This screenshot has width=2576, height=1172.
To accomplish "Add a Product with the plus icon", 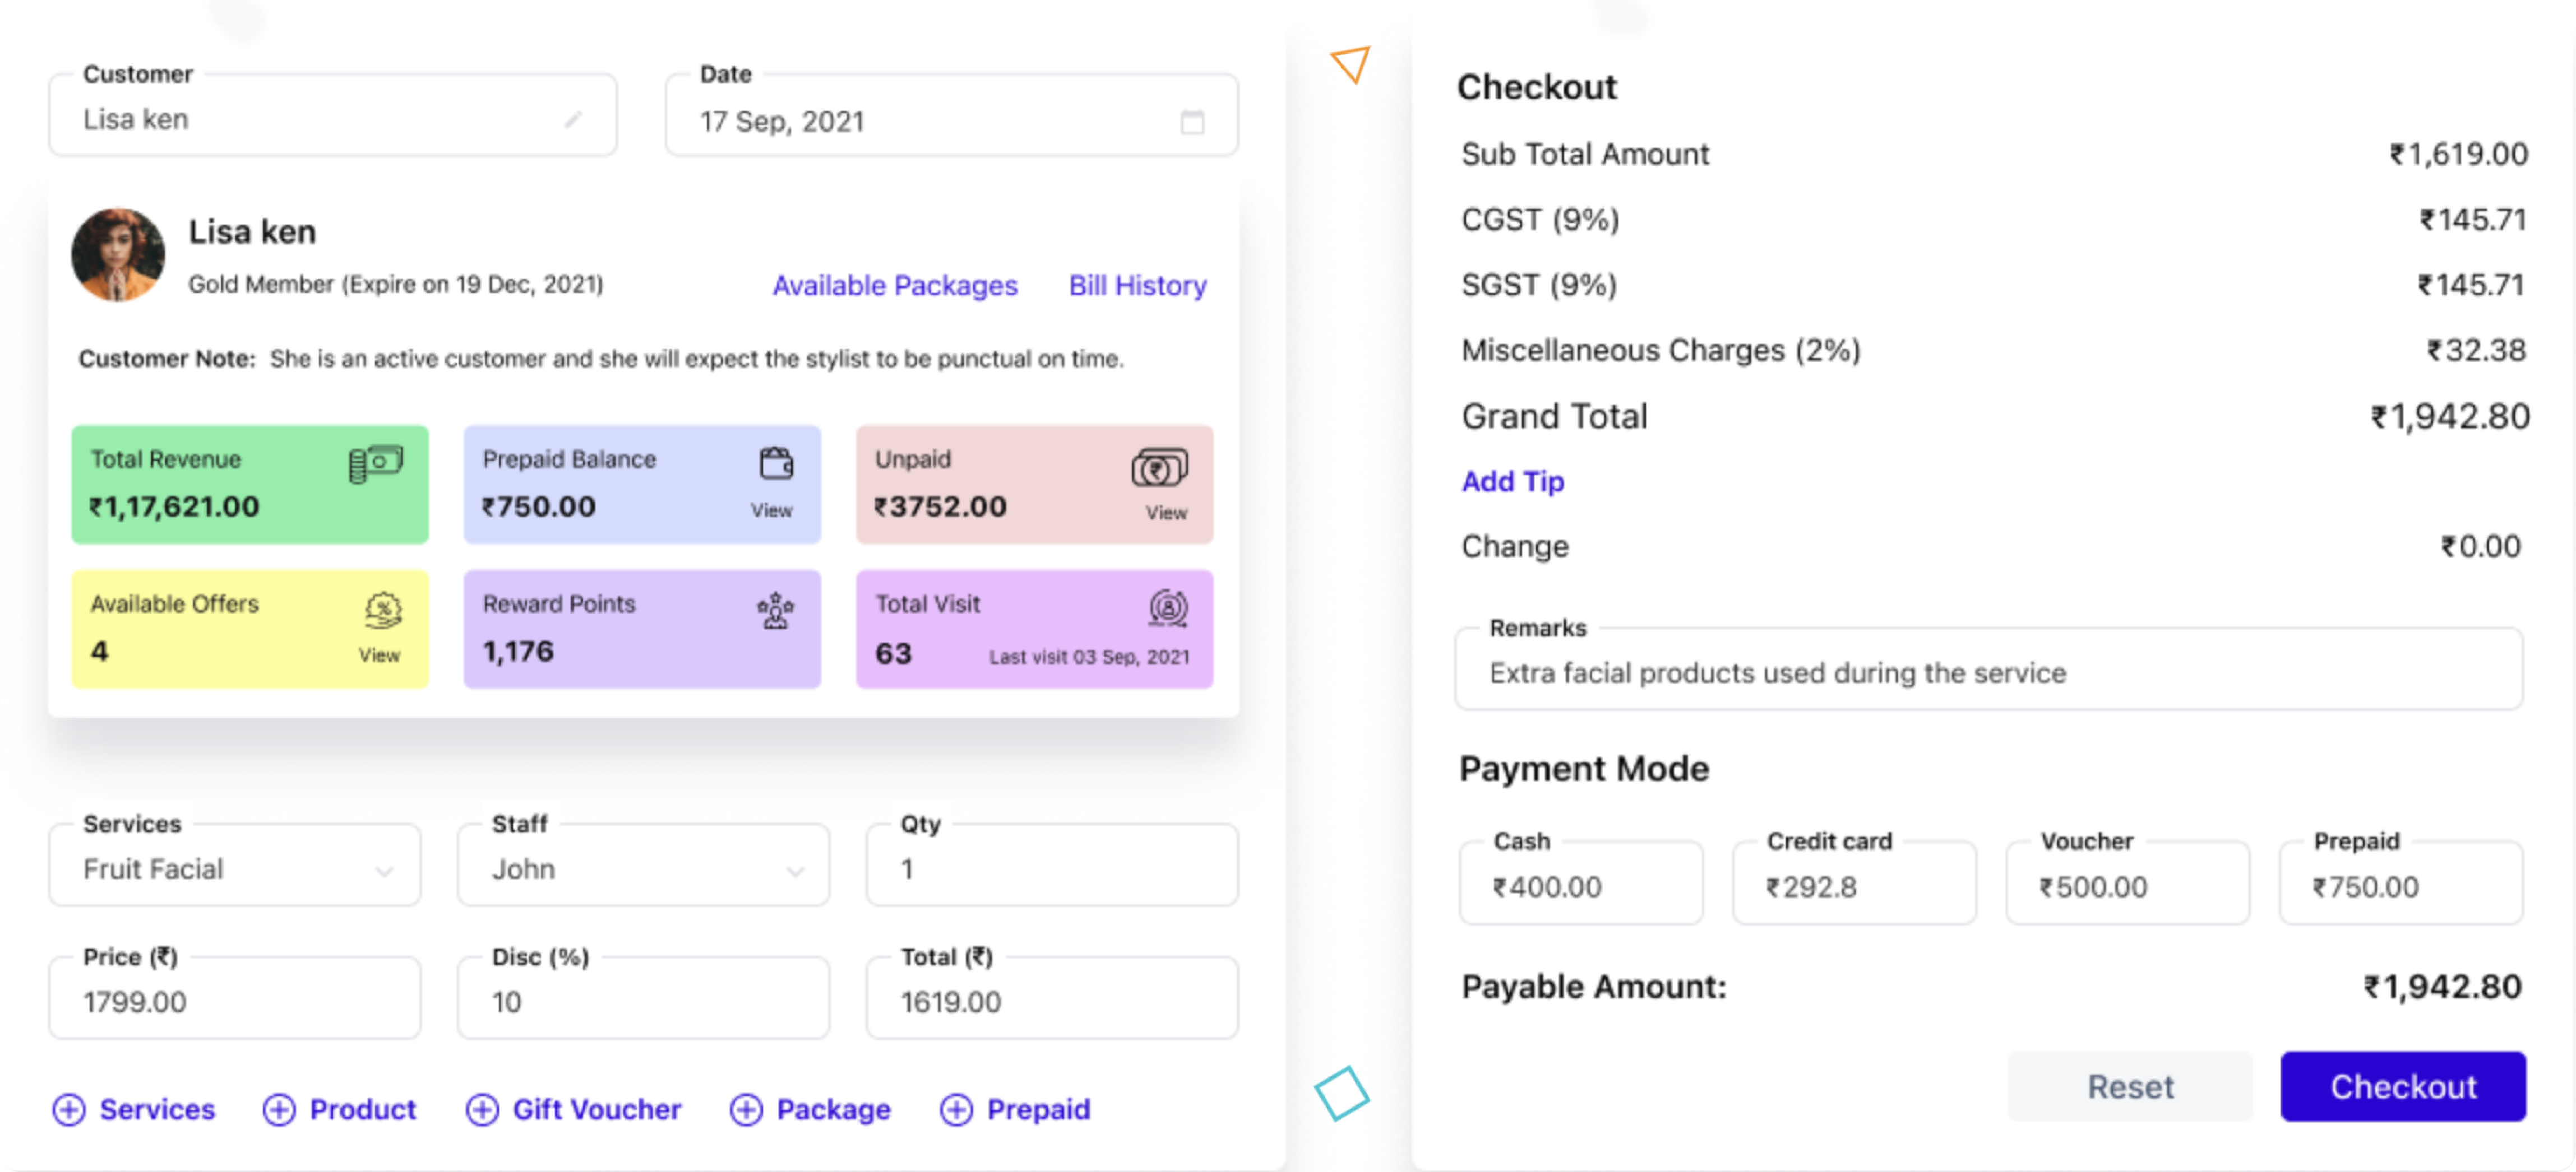I will coord(280,1109).
